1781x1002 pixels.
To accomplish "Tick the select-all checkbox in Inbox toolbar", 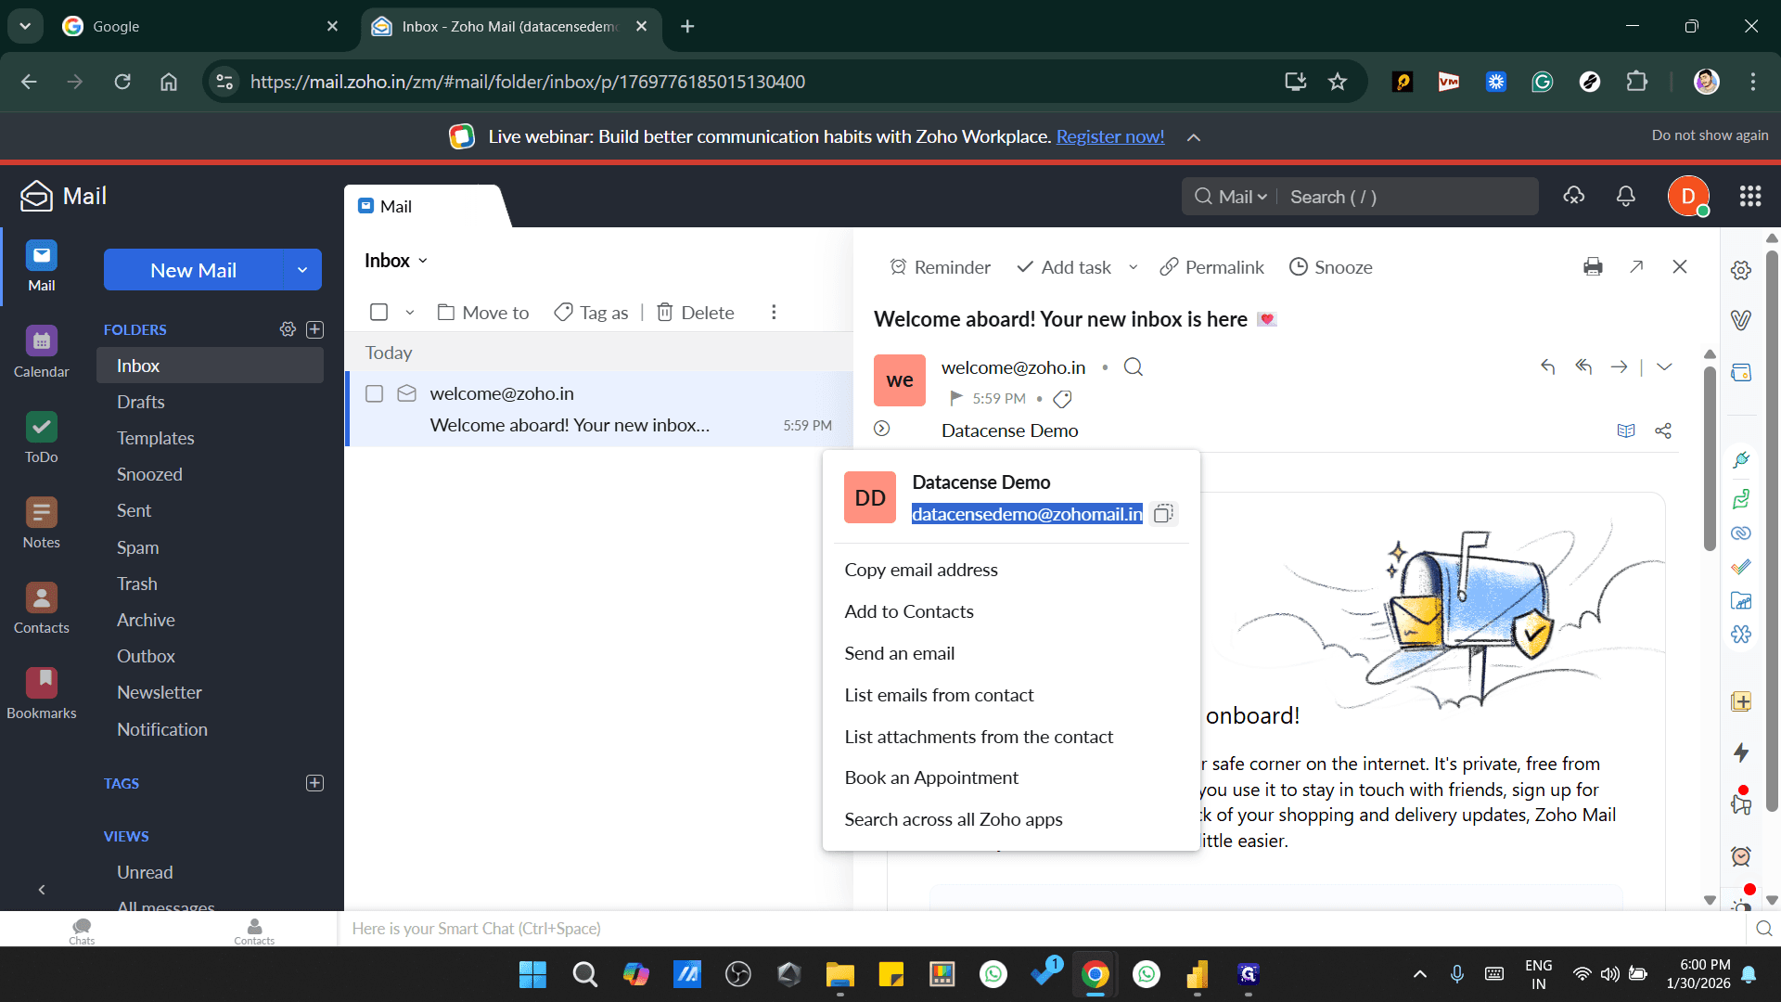I will pos(378,313).
